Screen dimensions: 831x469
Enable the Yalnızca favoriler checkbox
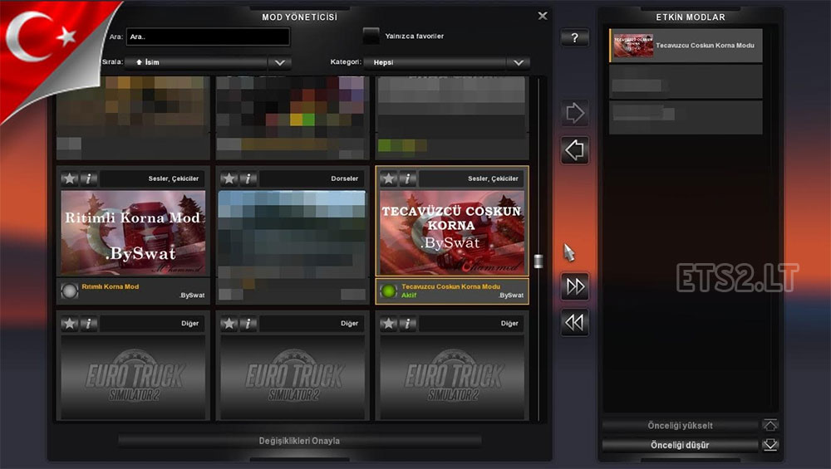tap(371, 37)
